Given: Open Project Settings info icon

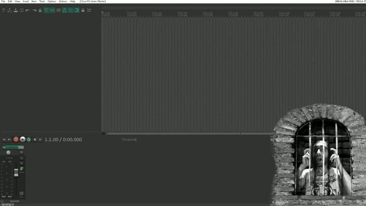Looking at the screenshot, I should (22, 10).
